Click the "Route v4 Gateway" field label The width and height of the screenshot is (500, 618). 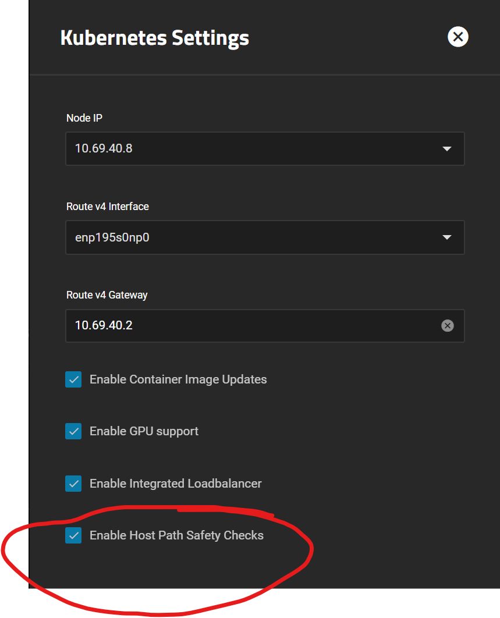107,295
